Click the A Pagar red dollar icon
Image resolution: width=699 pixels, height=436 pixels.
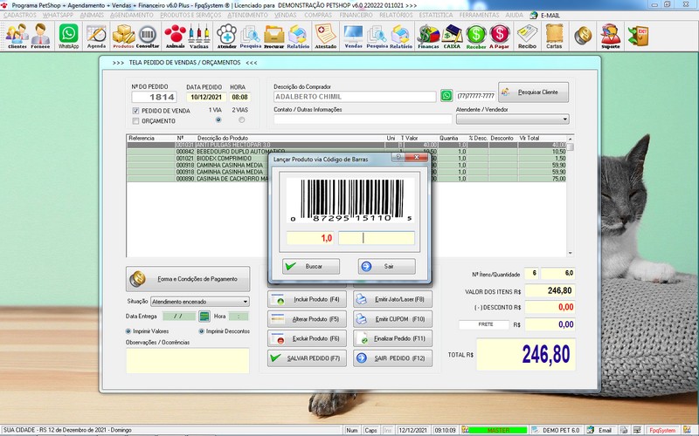[x=499, y=36]
